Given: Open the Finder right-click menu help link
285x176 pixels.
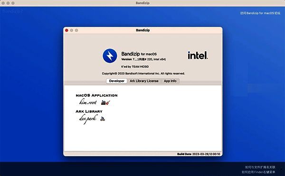Looking at the screenshot, I should tap(258, 172).
